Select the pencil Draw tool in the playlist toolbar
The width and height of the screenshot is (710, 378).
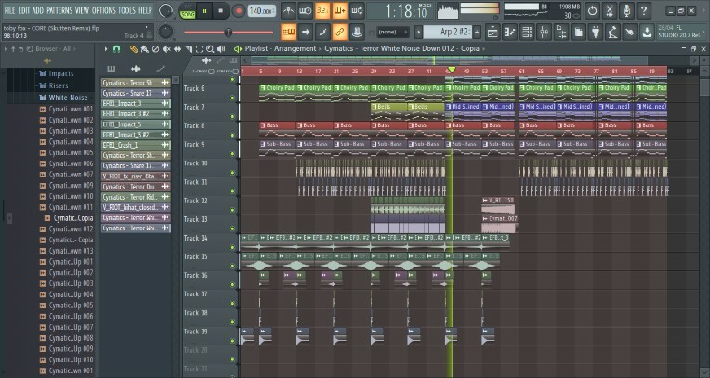pyautogui.click(x=133, y=49)
